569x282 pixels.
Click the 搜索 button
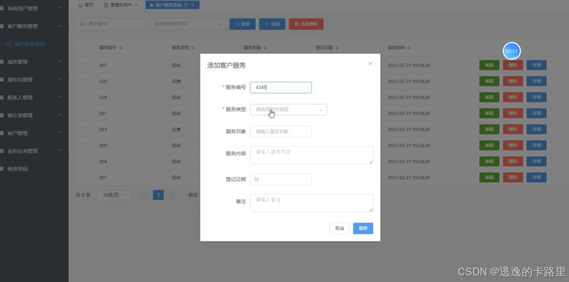(242, 24)
